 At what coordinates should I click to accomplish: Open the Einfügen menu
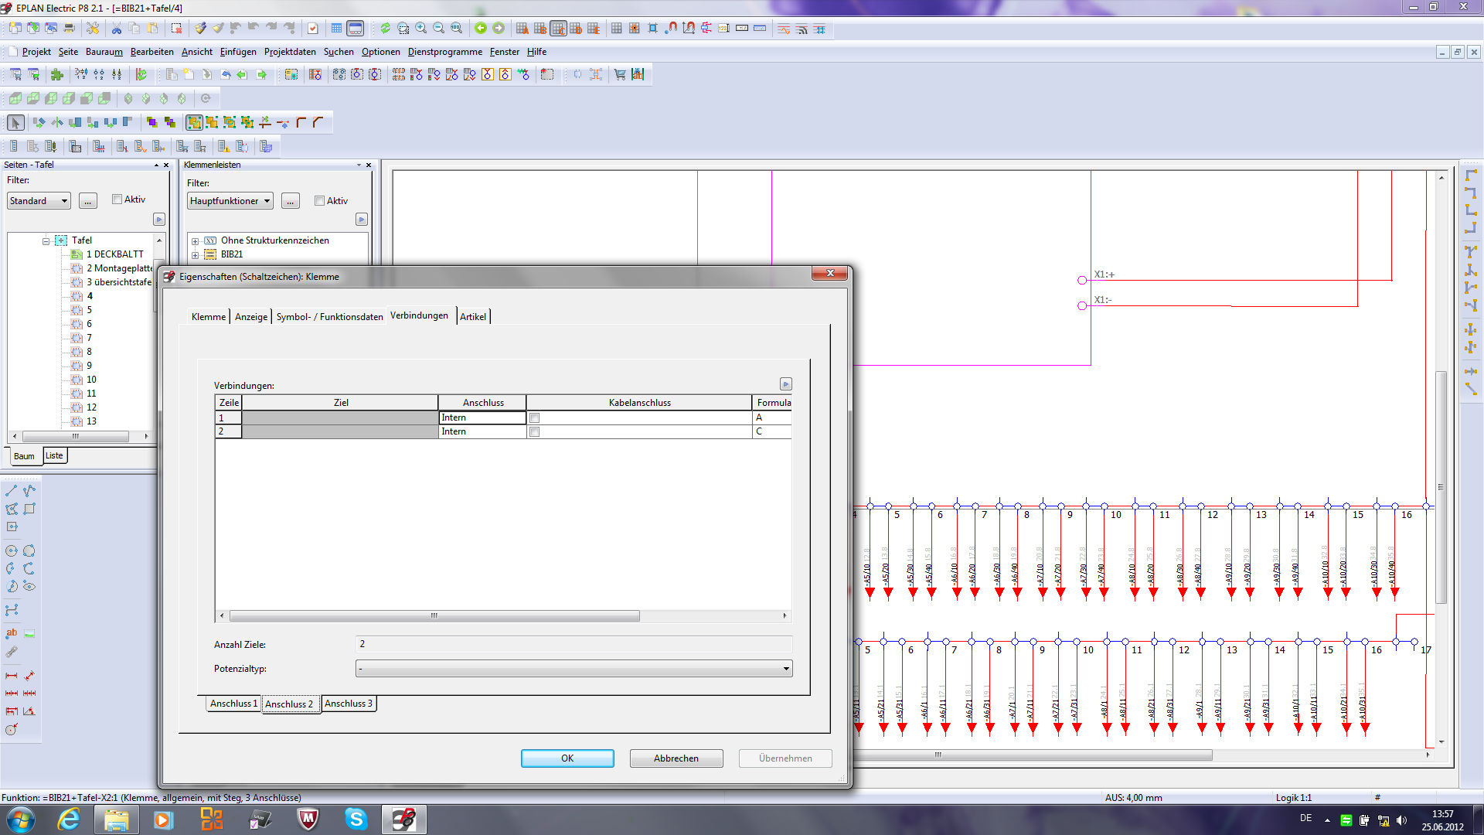point(238,52)
